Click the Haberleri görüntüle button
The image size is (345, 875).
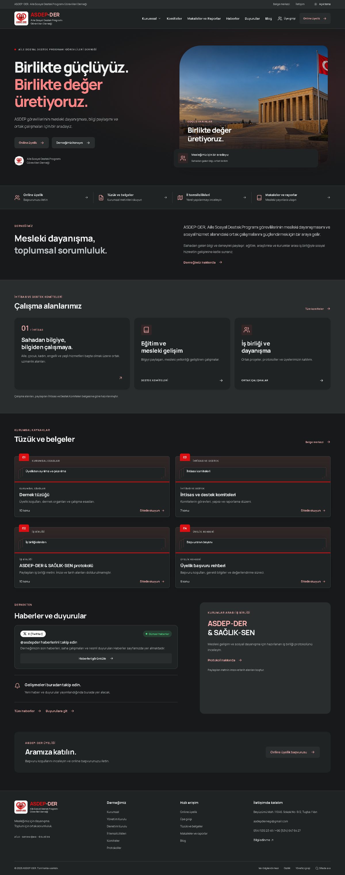(x=96, y=658)
